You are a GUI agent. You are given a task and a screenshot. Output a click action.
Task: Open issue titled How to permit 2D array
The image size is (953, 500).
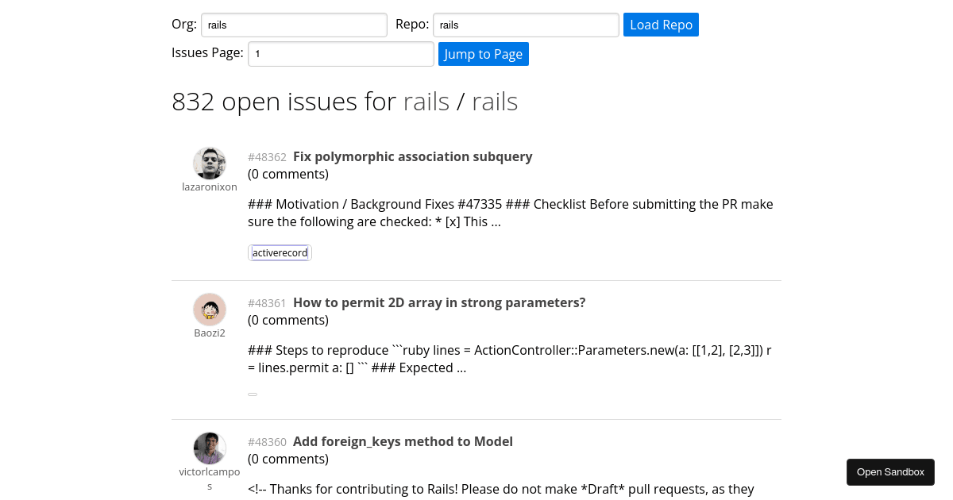click(439, 302)
